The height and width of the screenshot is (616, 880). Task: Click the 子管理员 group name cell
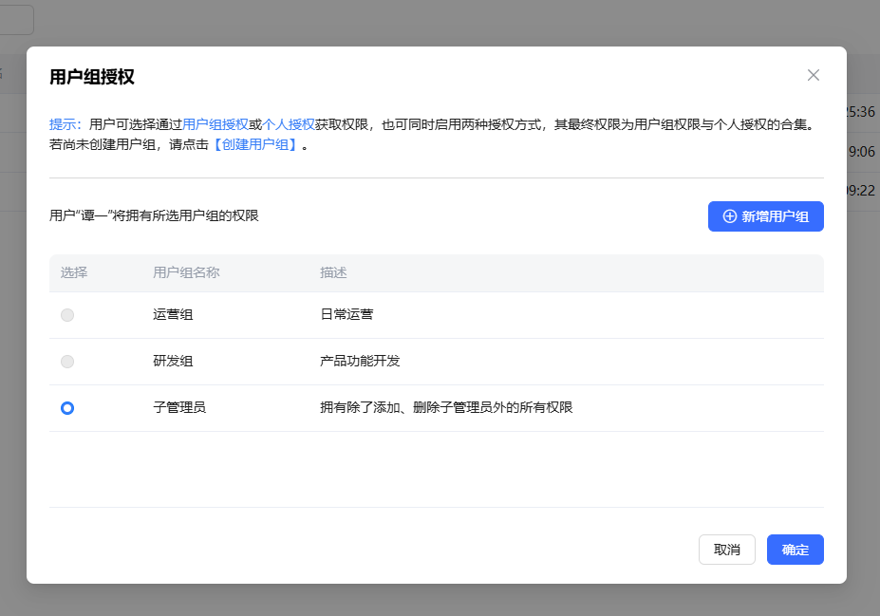179,408
